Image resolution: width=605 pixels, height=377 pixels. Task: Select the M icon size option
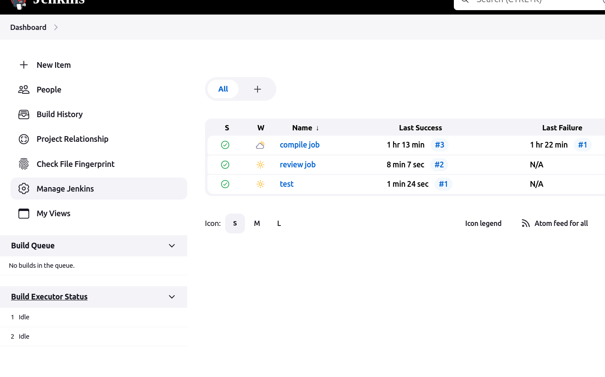pos(257,223)
